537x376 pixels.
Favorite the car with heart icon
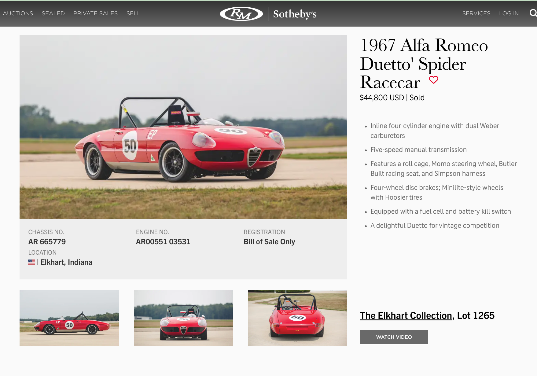[x=433, y=80]
